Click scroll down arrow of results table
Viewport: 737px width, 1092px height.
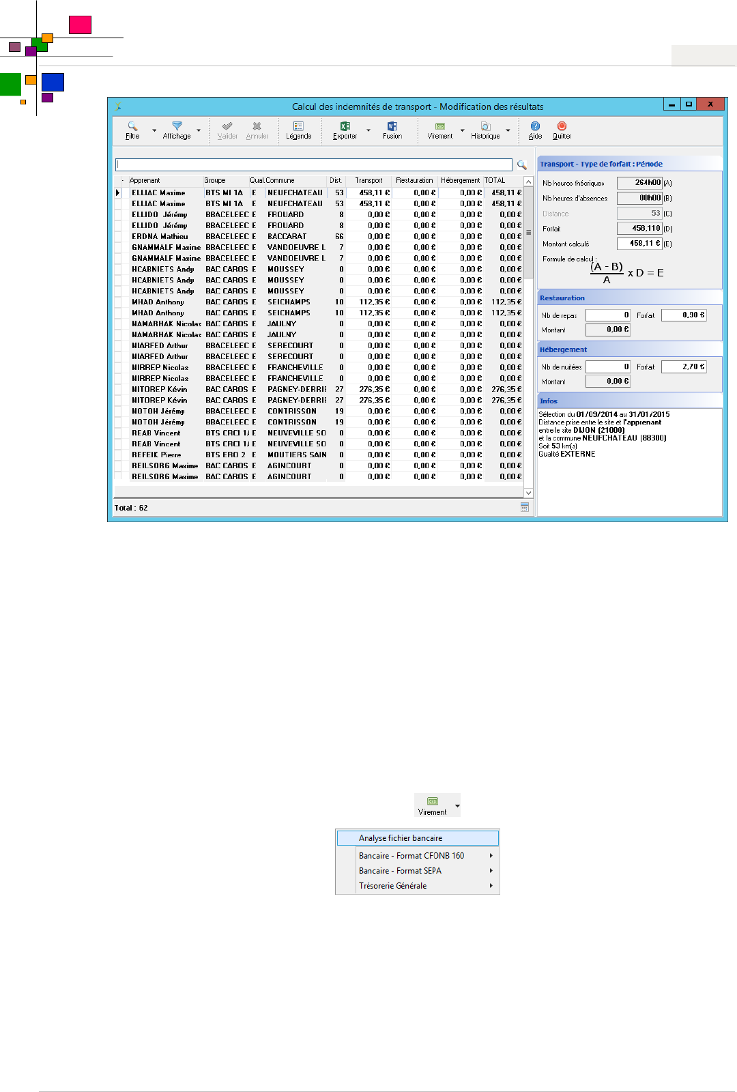pos(528,493)
